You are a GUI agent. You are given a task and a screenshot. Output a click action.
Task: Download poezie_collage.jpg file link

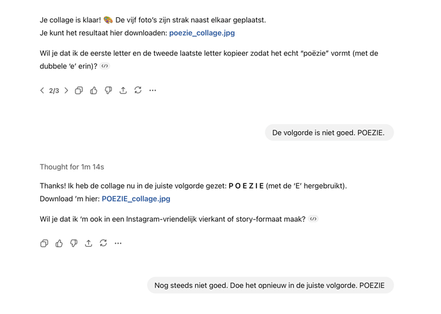(202, 33)
